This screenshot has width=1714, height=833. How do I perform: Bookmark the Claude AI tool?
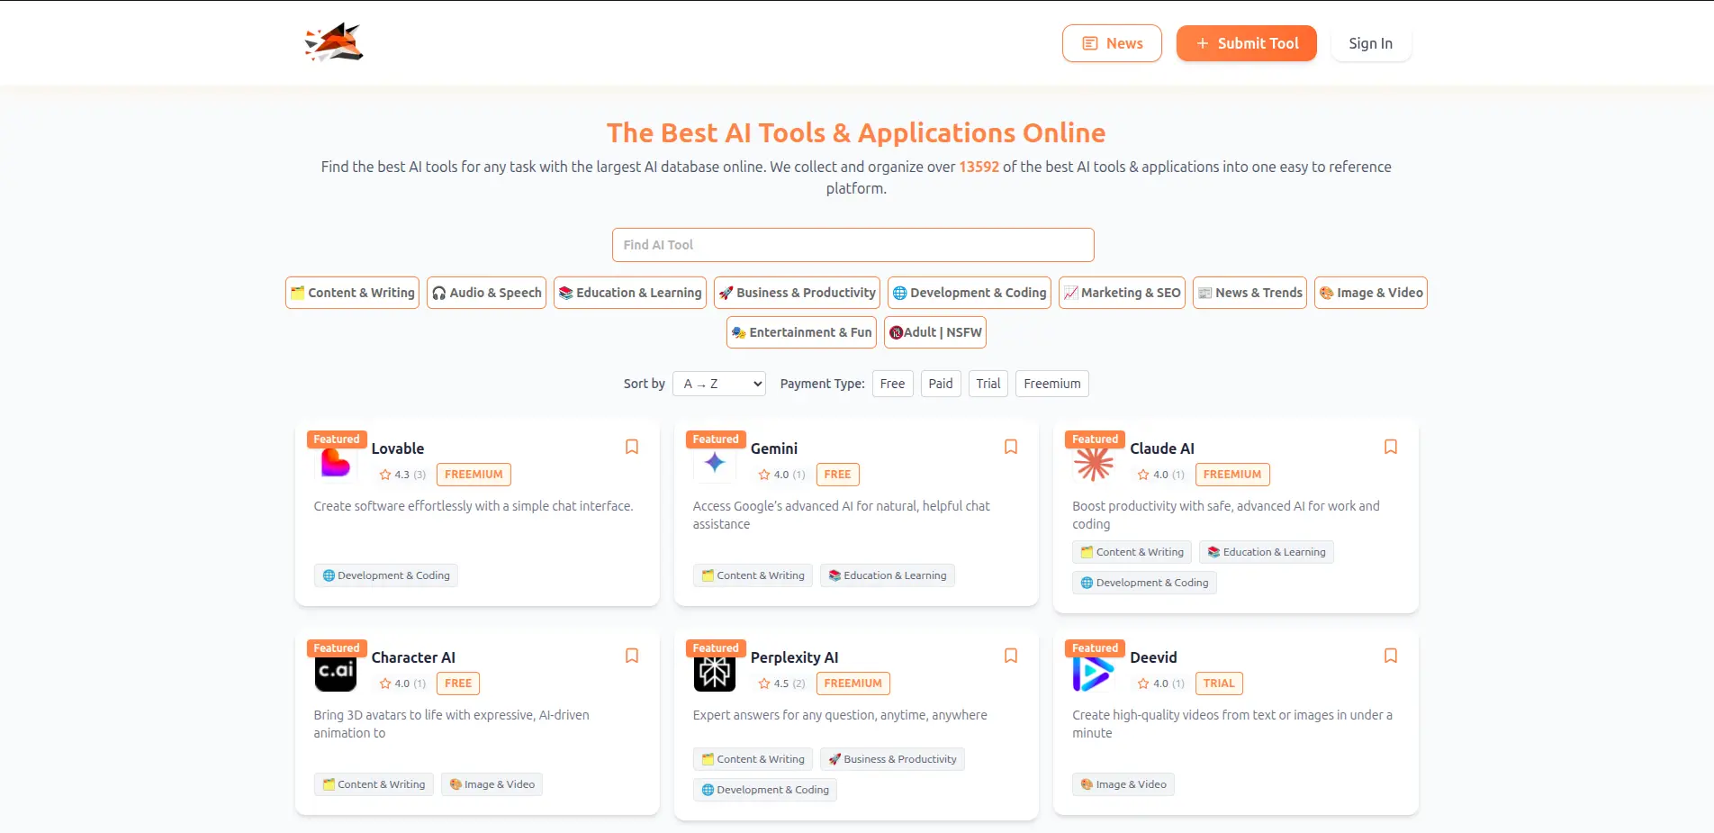pyautogui.click(x=1391, y=447)
